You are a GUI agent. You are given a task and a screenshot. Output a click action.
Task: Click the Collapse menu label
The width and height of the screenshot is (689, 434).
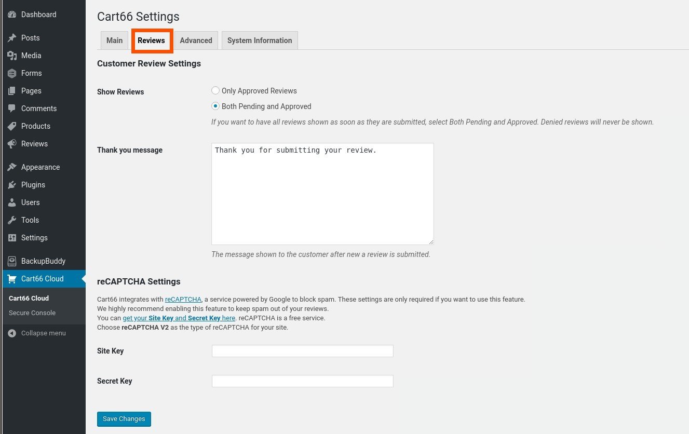tap(44, 333)
